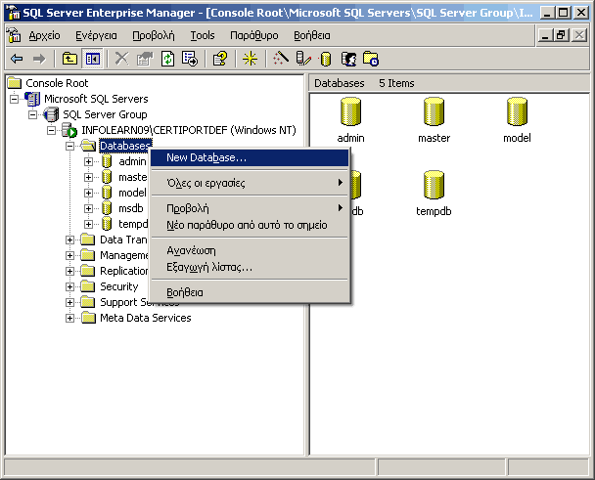Click the Databases header in right pane

coord(339,83)
